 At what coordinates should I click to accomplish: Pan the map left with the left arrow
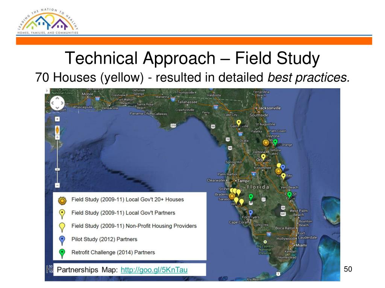click(52, 103)
